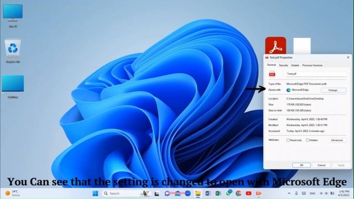Launch Microsoft Word from the taskbar
Image resolution: width=354 pixels, height=199 pixels.
click(x=208, y=193)
